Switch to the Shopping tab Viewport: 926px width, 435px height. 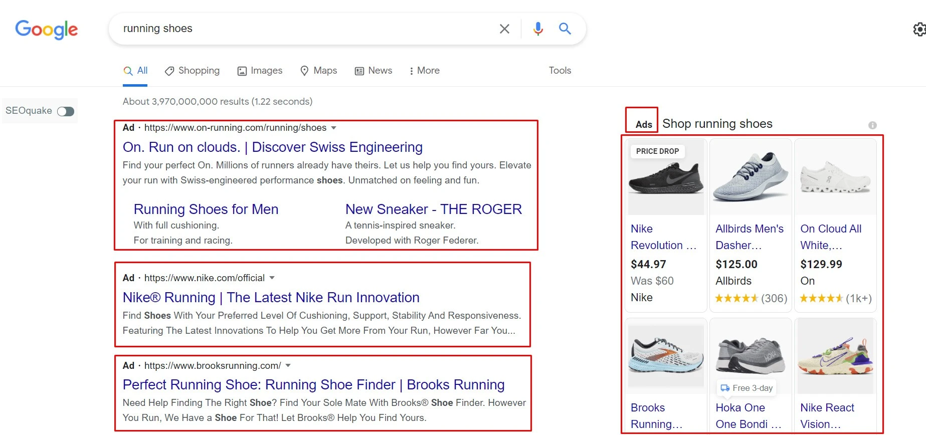click(192, 71)
